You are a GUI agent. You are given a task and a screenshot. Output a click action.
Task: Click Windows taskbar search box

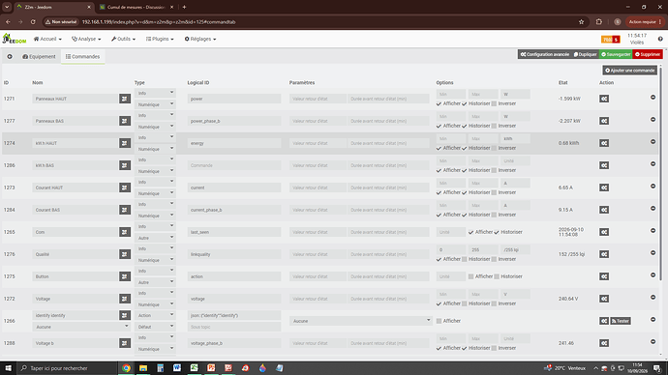click(x=67, y=368)
